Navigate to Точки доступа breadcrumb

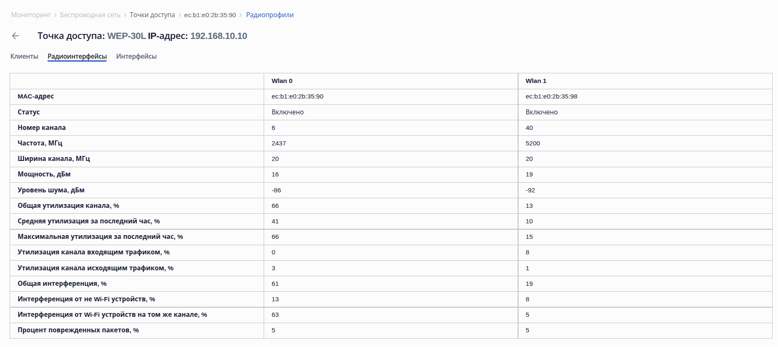pos(152,15)
